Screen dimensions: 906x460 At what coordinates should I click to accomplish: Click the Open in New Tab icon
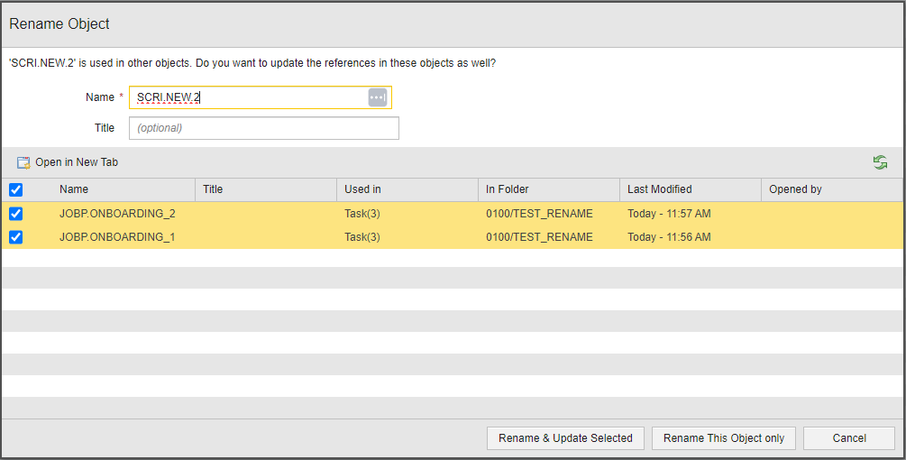(23, 163)
